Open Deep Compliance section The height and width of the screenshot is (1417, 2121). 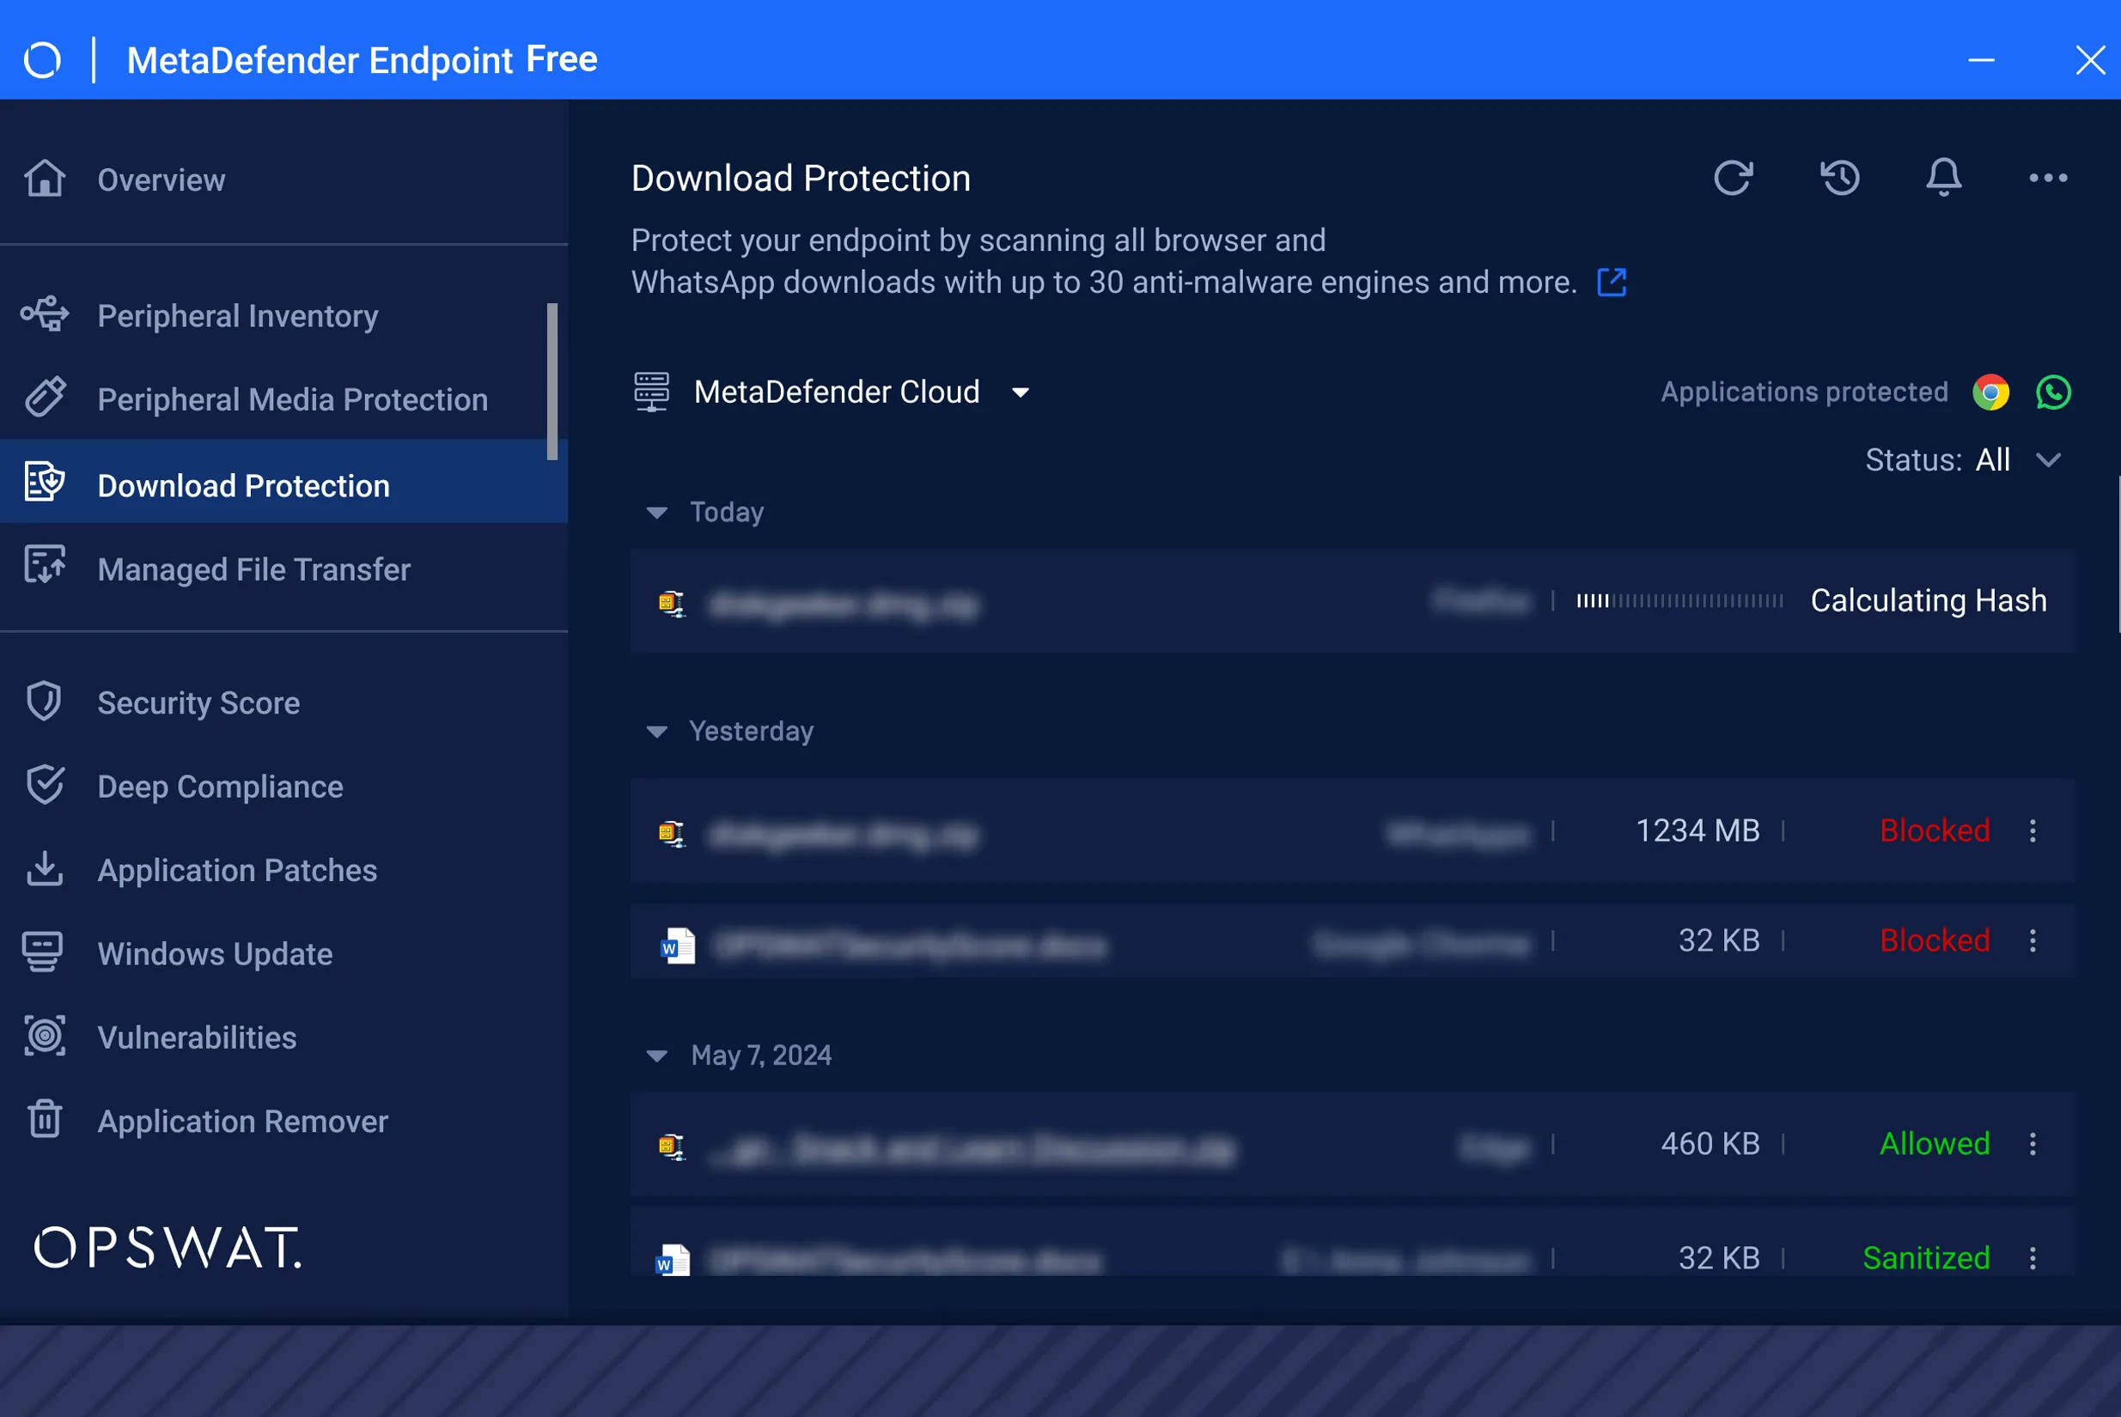pyautogui.click(x=283, y=786)
